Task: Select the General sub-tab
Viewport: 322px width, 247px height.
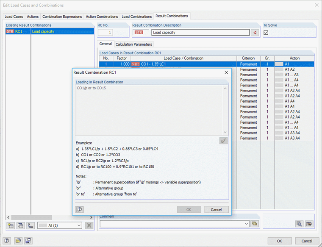Action: pyautogui.click(x=105, y=44)
